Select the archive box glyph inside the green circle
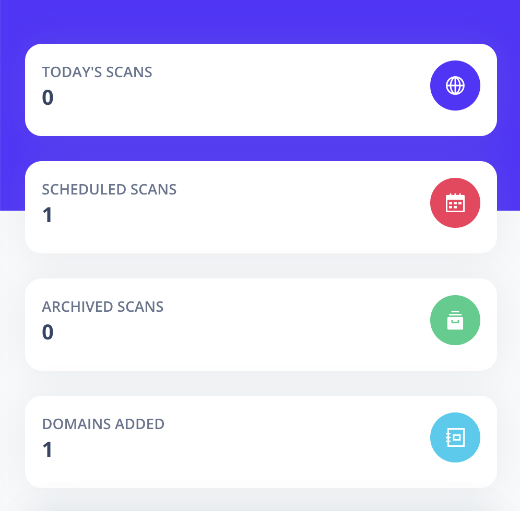Image resolution: width=520 pixels, height=511 pixels. 455,320
